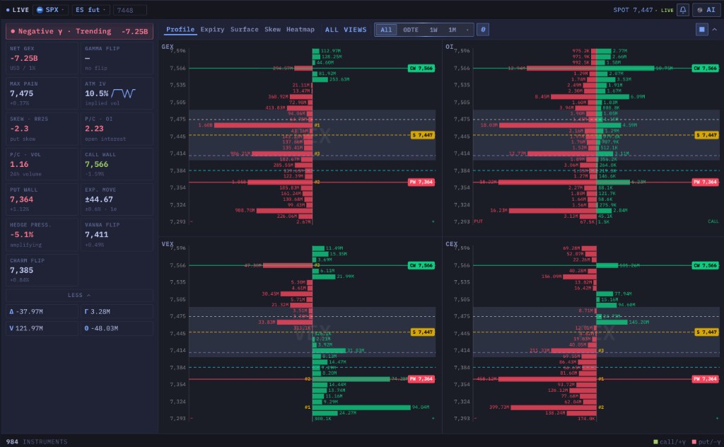Click the VEX chart title
Viewport: 724px width, 447px height.
(167, 244)
